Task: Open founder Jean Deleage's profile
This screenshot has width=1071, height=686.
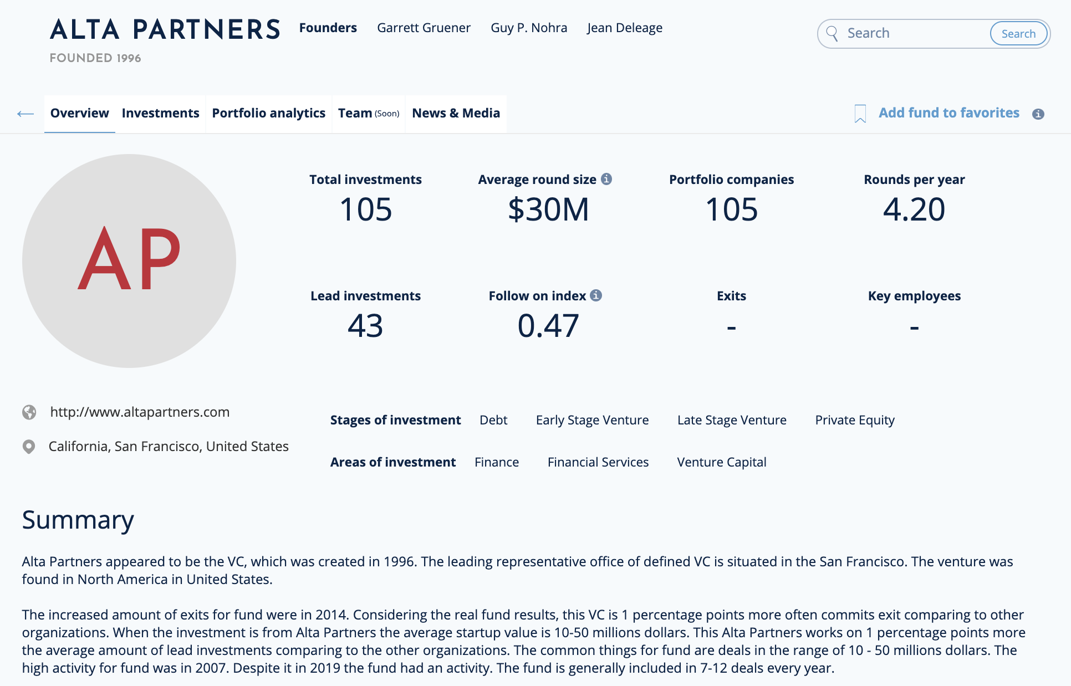Action: [625, 28]
